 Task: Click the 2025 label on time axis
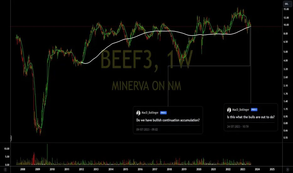click(272, 169)
